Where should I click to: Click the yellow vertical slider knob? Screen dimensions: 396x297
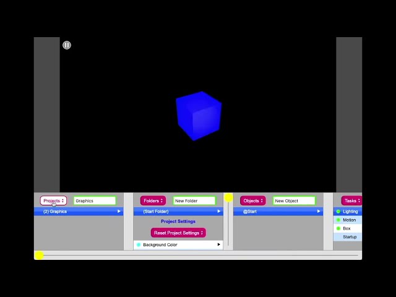coord(228,198)
